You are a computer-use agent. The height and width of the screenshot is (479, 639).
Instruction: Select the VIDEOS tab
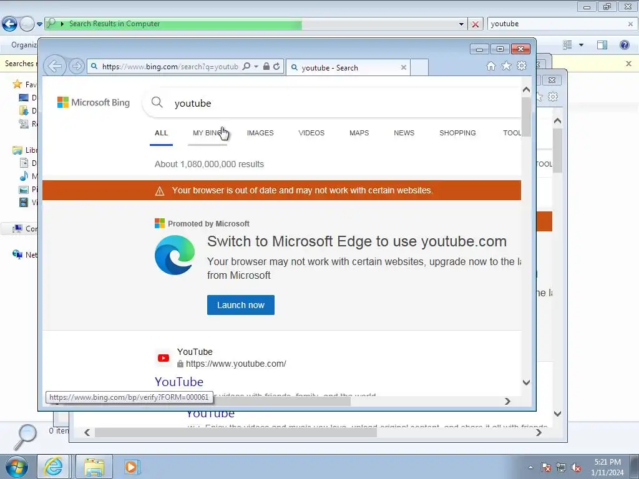(x=311, y=133)
